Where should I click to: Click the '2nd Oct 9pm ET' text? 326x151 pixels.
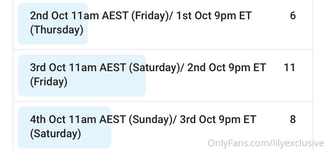tap(227, 68)
